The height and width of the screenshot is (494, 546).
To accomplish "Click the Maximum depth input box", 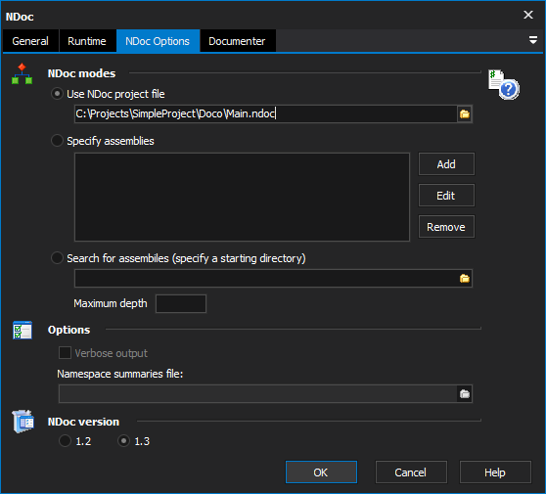I will [x=181, y=303].
